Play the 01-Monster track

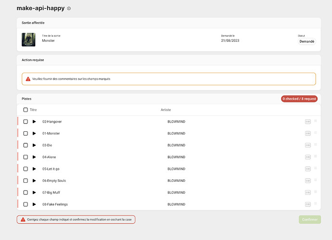(x=34, y=133)
